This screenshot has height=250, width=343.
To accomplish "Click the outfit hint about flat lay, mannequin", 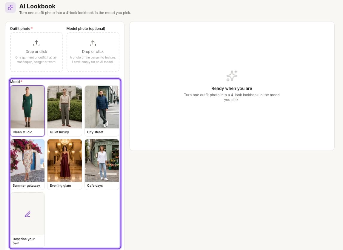I will point(36,60).
